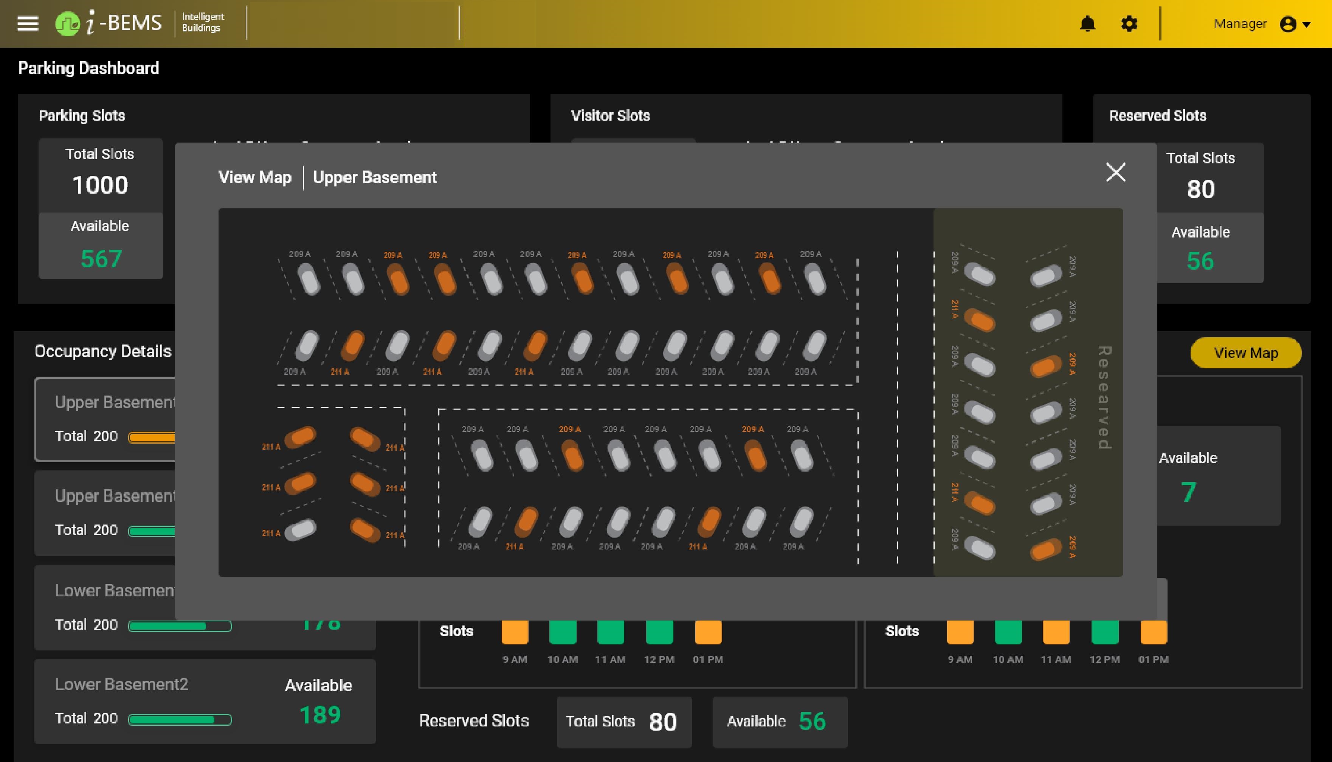This screenshot has width=1332, height=762.
Task: Close the View Map dialog
Action: point(1115,172)
